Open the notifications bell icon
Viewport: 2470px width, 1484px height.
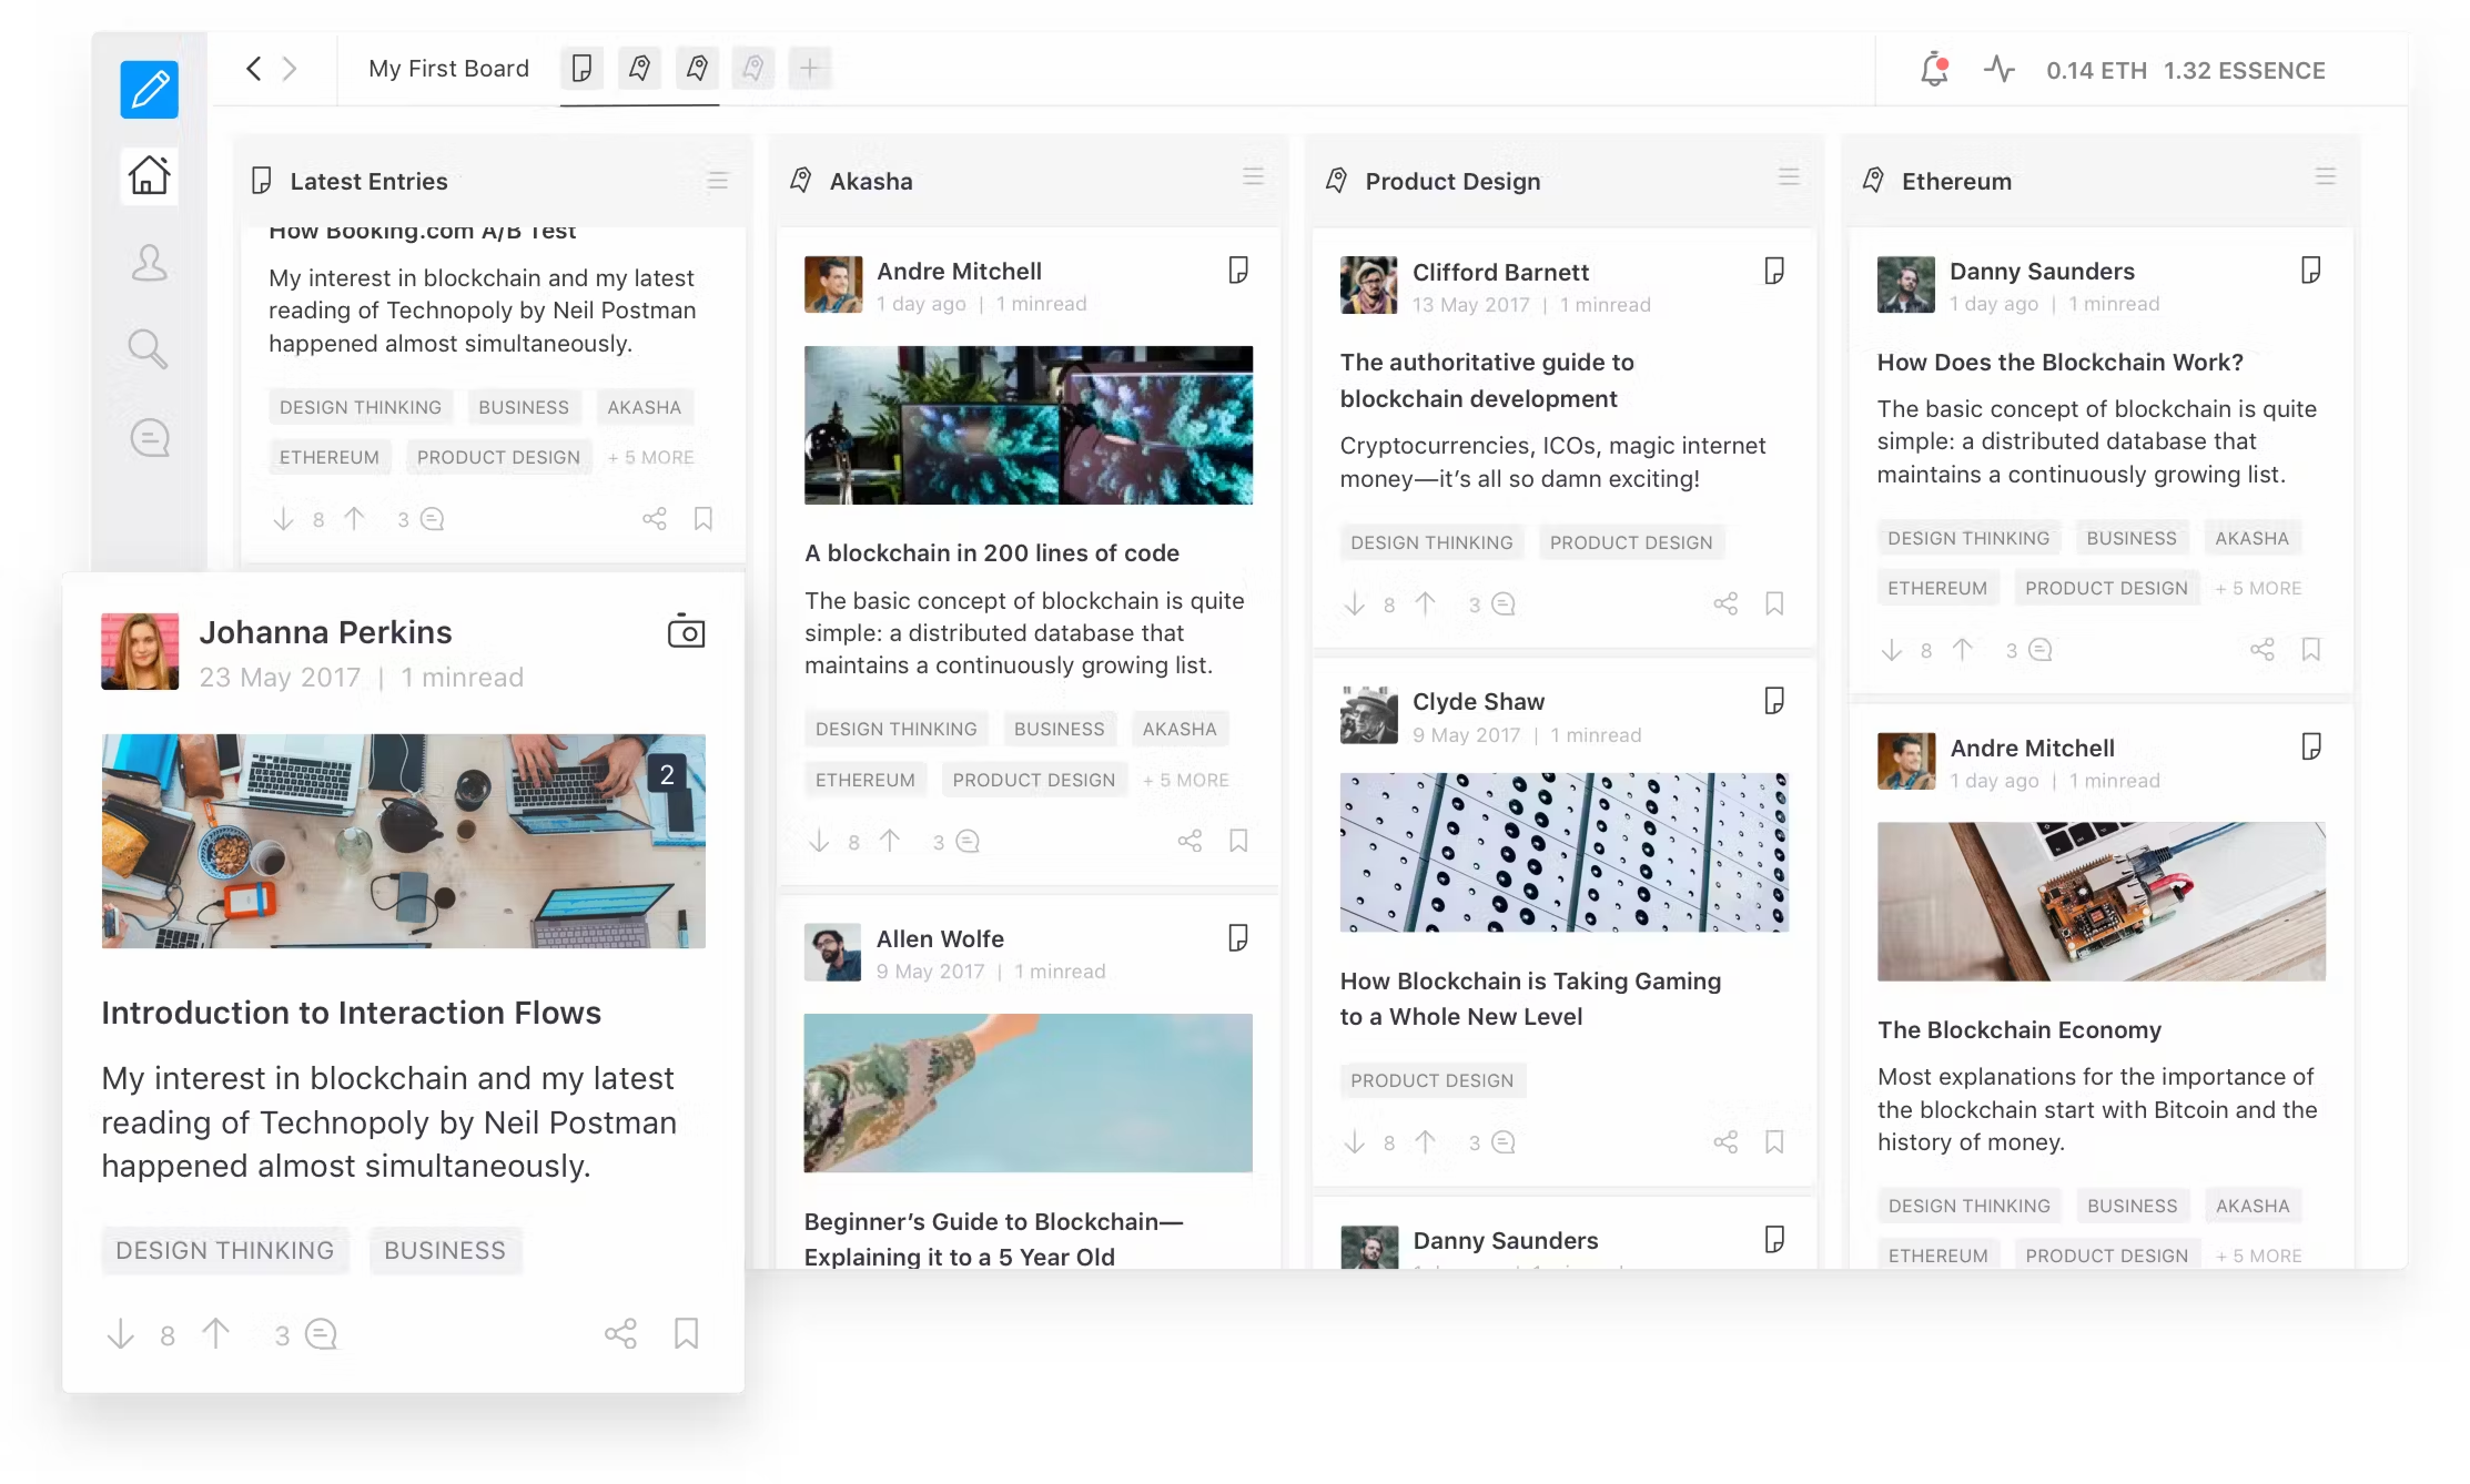click(x=1934, y=69)
